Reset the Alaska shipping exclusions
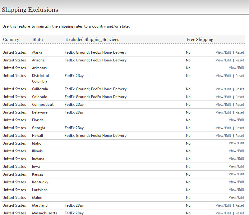Screen dimensions: 249x215 tap(240, 52)
